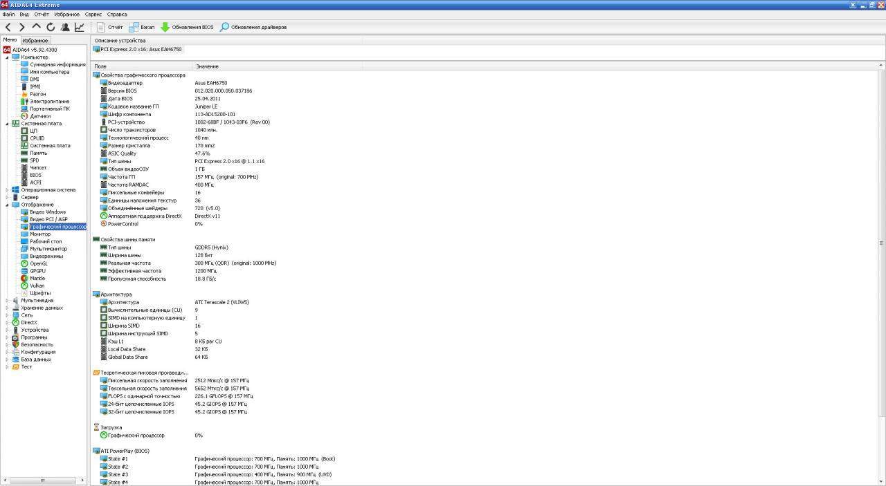Select Монитор in the tree
Viewport: 886px width, 486px height.
pyautogui.click(x=40, y=234)
